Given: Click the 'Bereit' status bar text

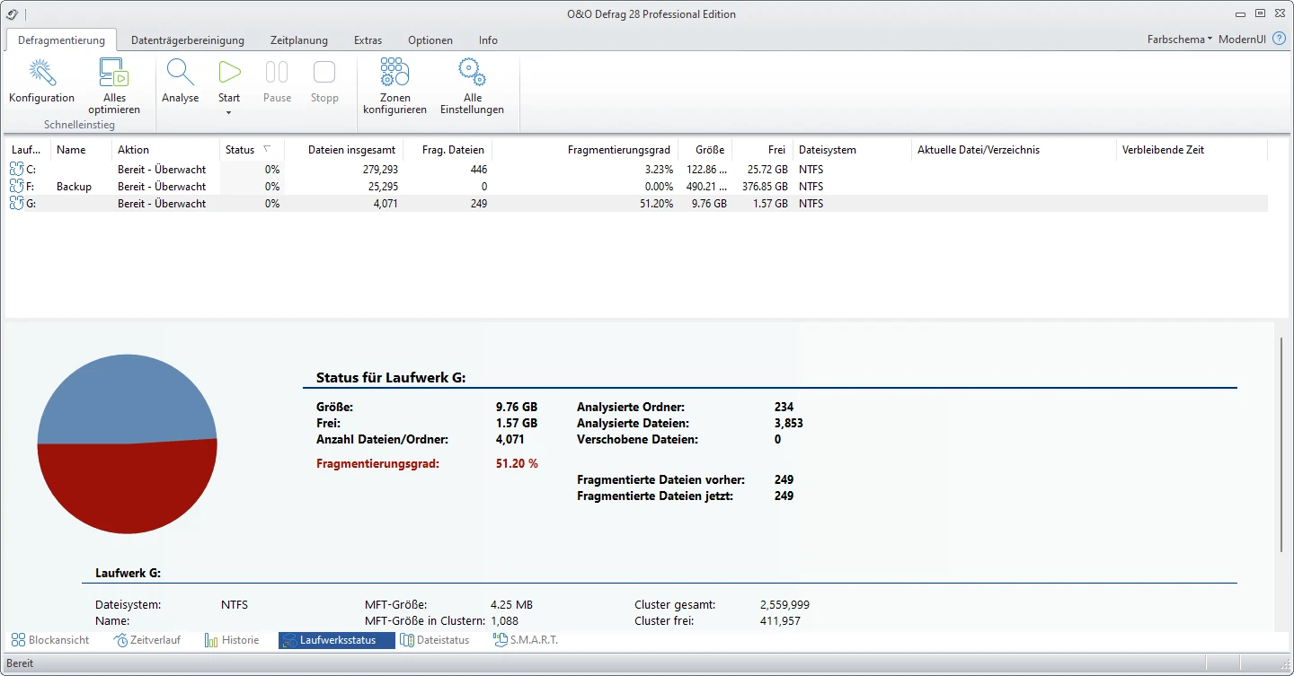Looking at the screenshot, I should (x=20, y=663).
